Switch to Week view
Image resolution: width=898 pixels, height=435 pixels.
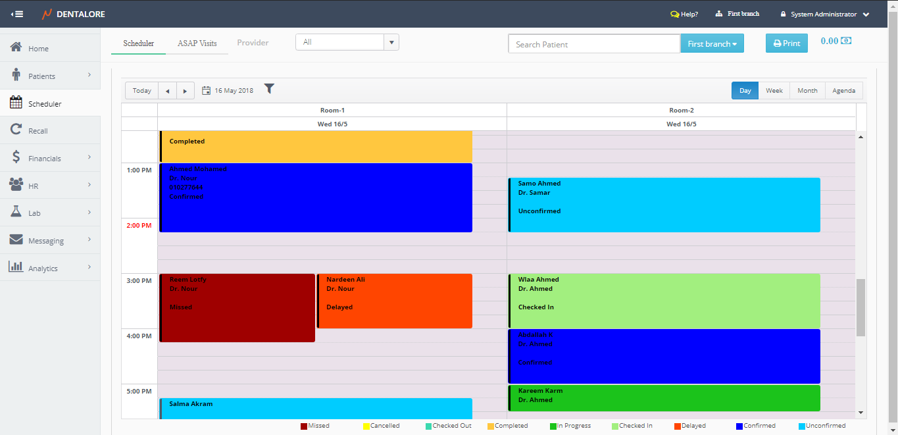click(x=774, y=91)
